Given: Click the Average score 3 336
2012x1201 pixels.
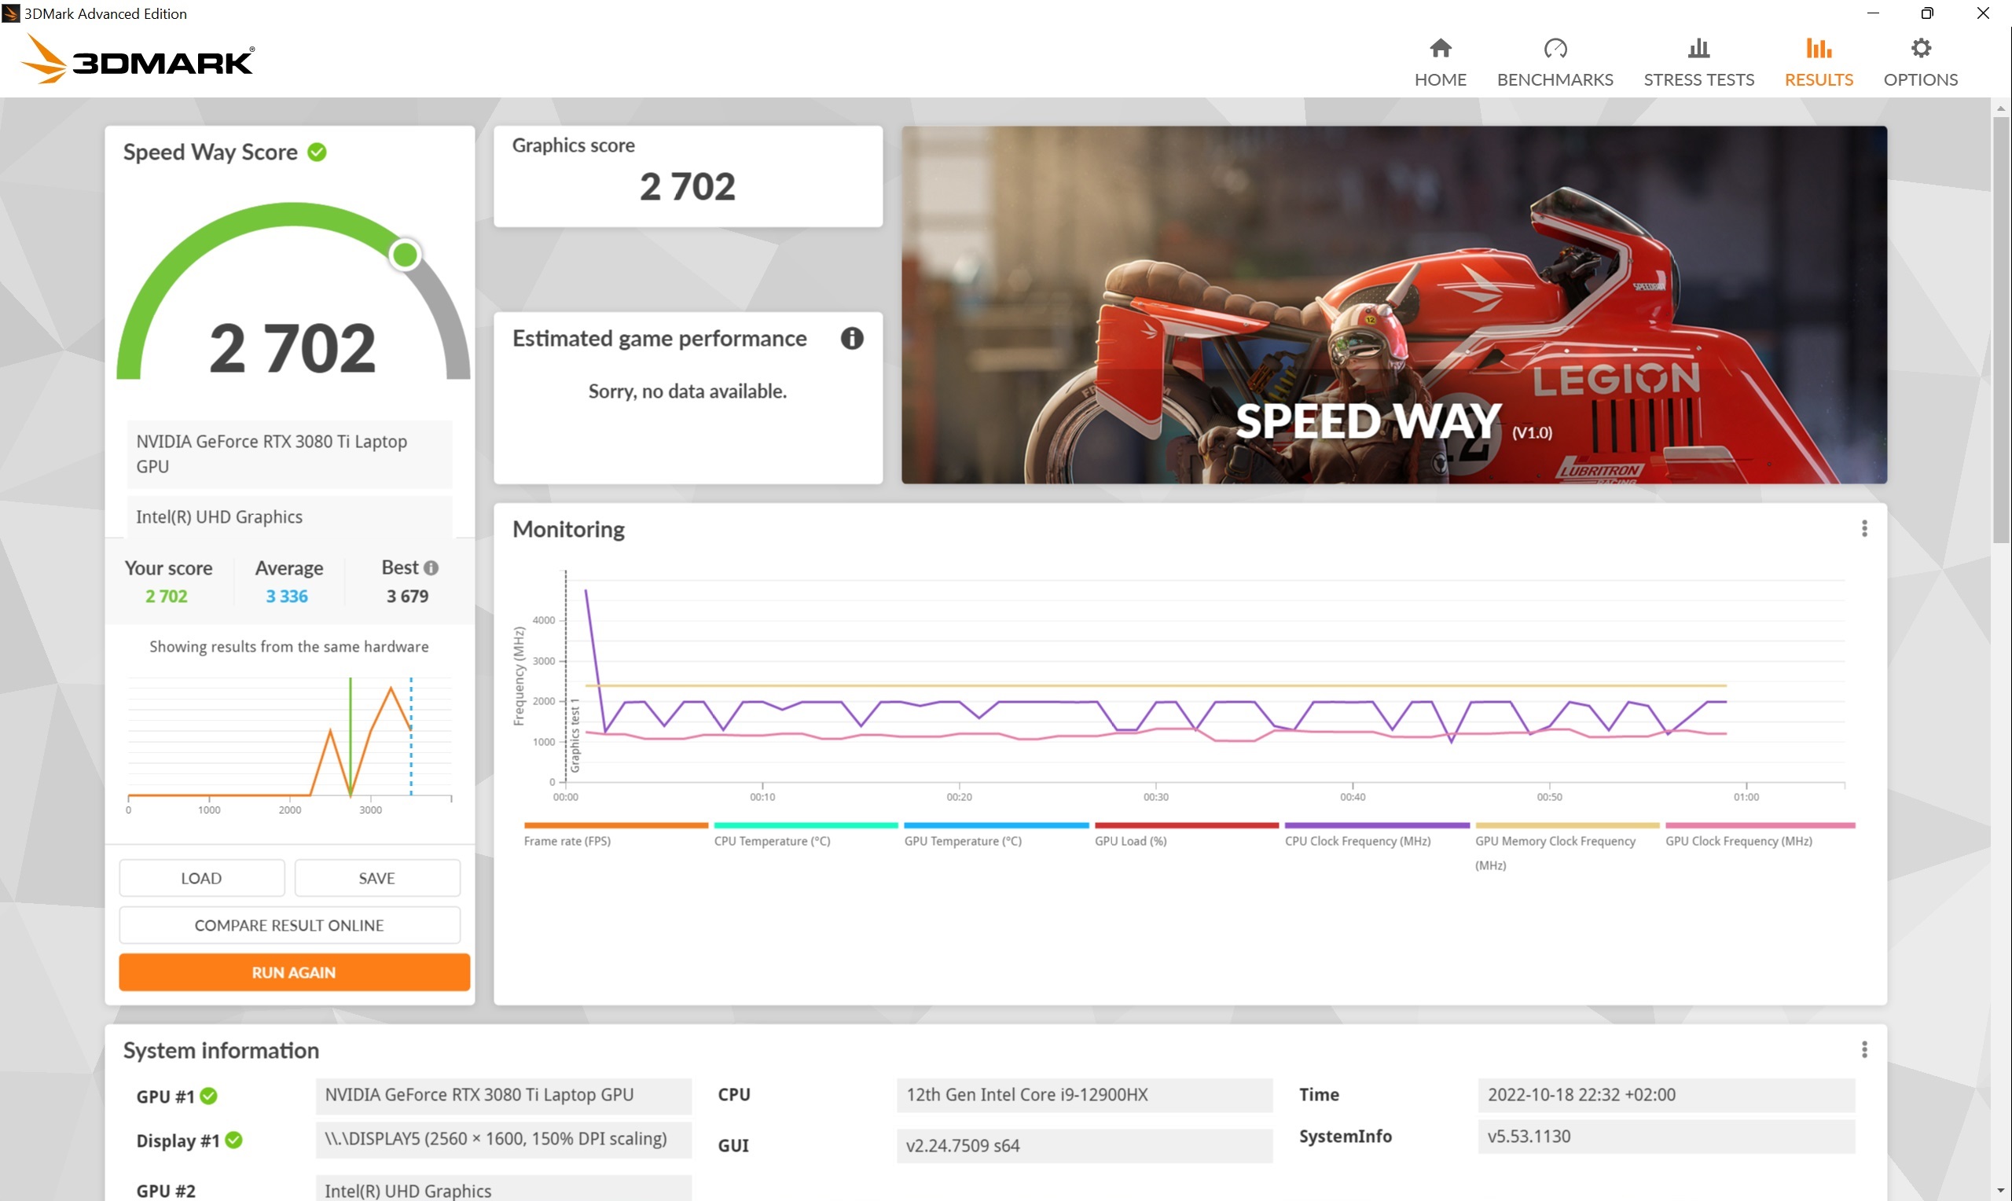Looking at the screenshot, I should (x=287, y=597).
